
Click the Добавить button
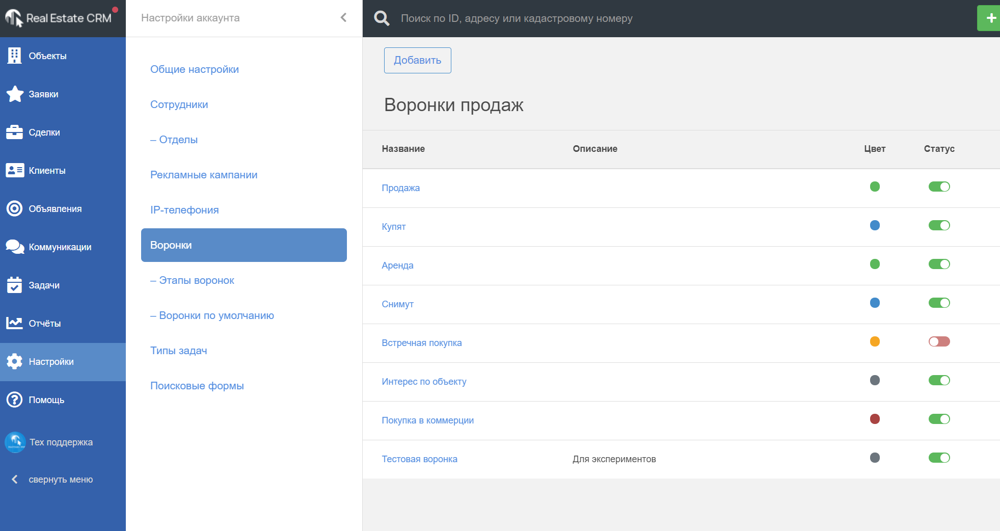[417, 60]
